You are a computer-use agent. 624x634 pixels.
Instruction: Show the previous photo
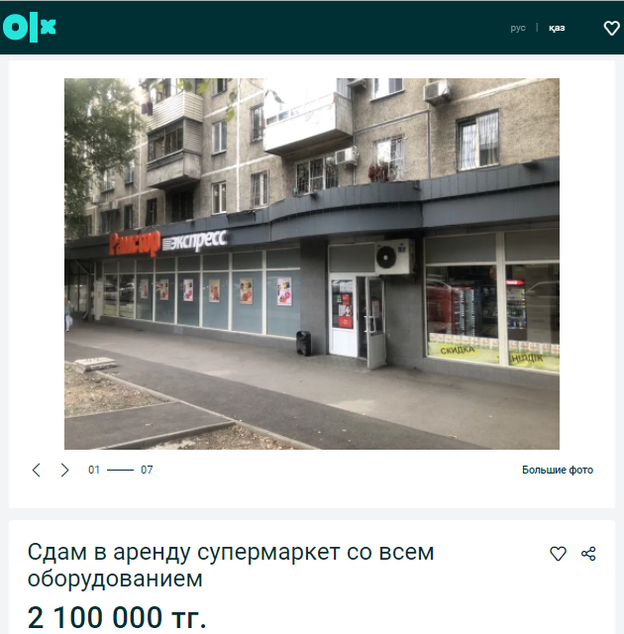click(x=37, y=470)
